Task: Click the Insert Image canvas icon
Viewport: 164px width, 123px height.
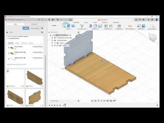Action: (143, 26)
